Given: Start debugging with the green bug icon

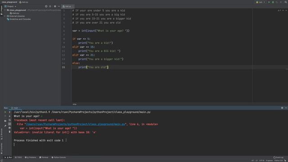Looking at the screenshot, I should pyautogui.click(x=273, y=2).
